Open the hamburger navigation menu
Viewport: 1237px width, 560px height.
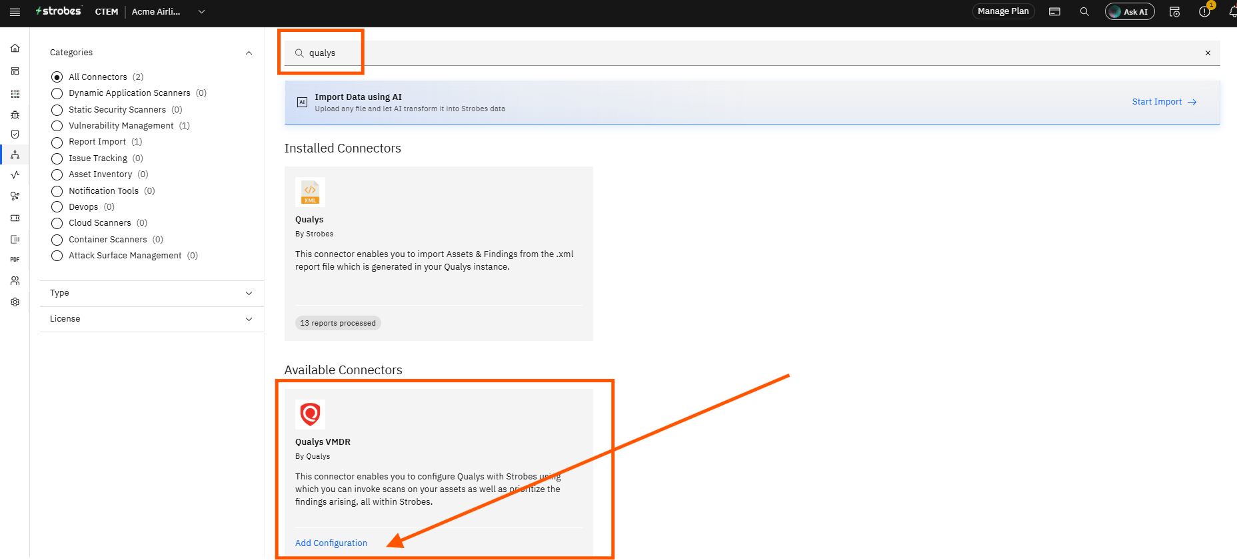click(x=15, y=12)
